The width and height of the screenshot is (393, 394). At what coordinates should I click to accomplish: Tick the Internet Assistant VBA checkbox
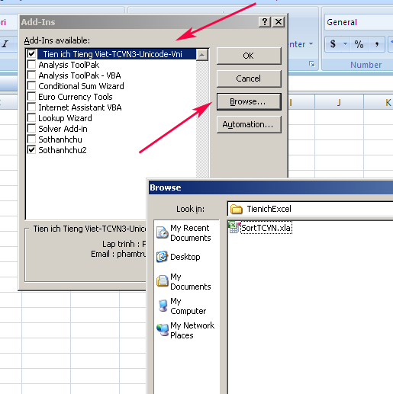click(31, 107)
